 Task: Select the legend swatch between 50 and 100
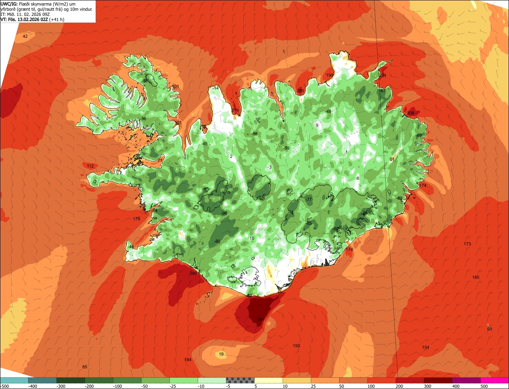pos(353,380)
